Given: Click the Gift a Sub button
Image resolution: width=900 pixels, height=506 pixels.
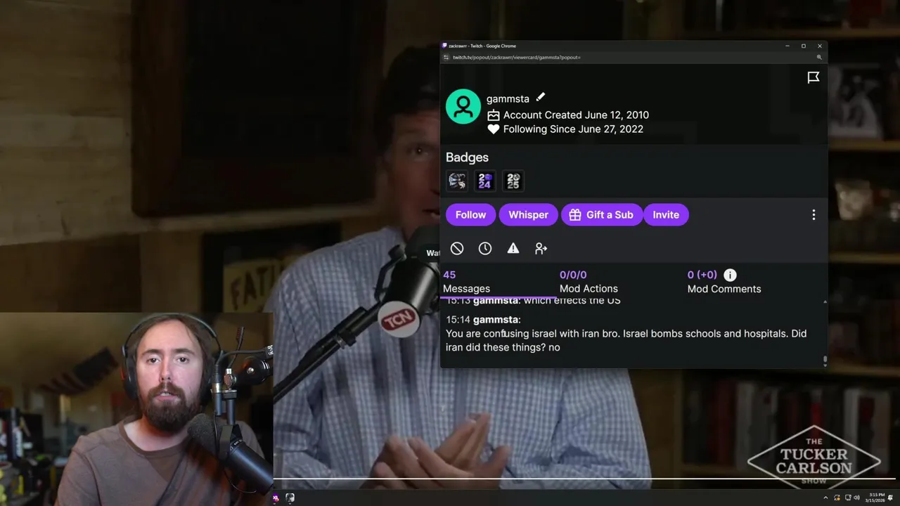Looking at the screenshot, I should pos(602,215).
